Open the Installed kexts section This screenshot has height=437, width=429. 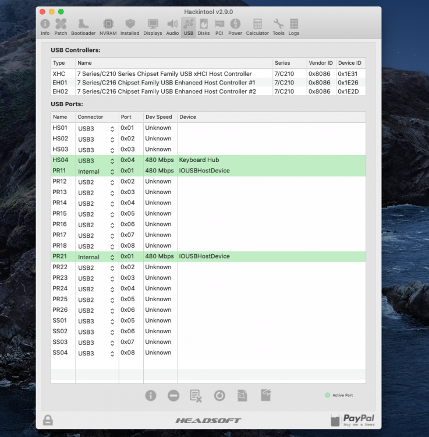tap(130, 27)
